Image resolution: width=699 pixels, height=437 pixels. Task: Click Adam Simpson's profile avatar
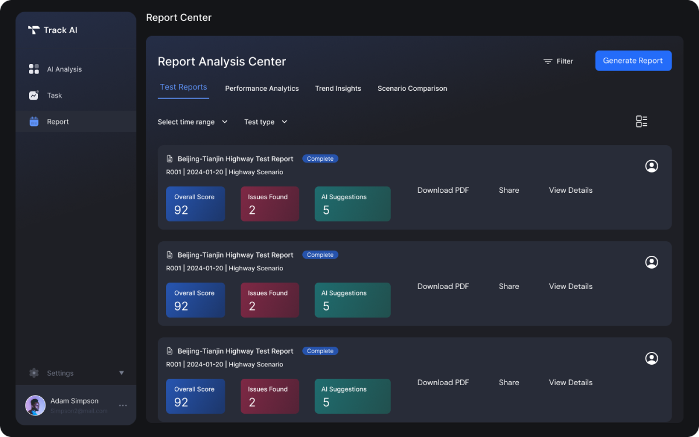tap(35, 406)
